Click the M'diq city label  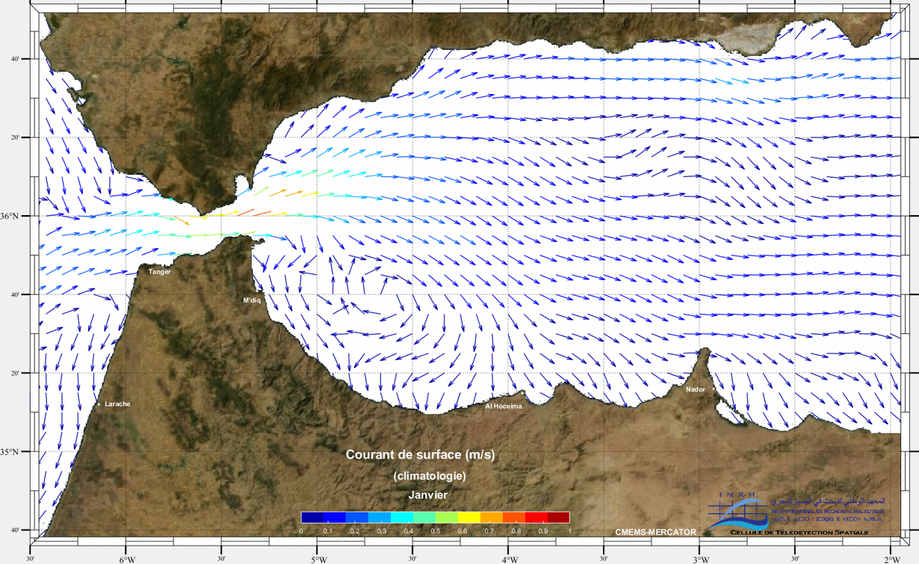(253, 300)
